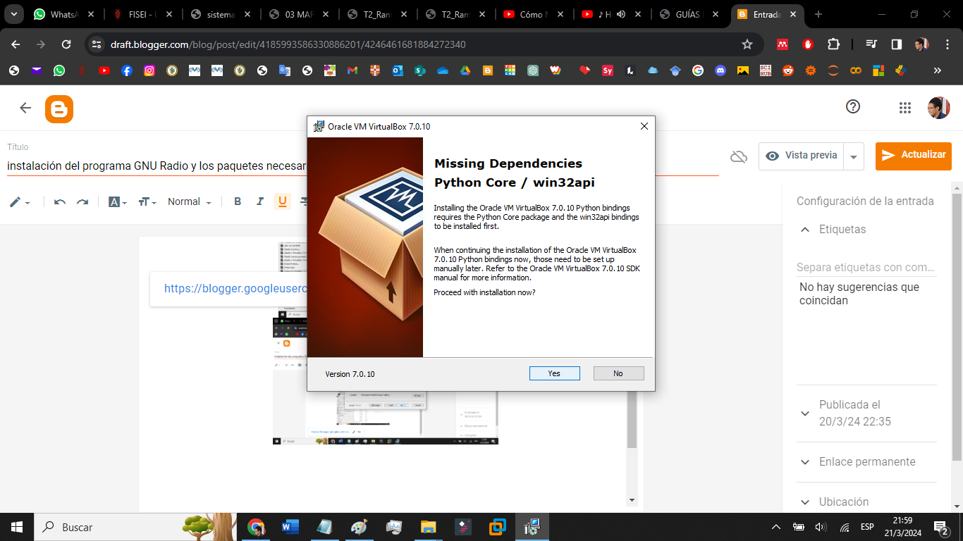Click the cloud-off save status icon
Viewport: 963px width, 541px height.
pos(738,156)
